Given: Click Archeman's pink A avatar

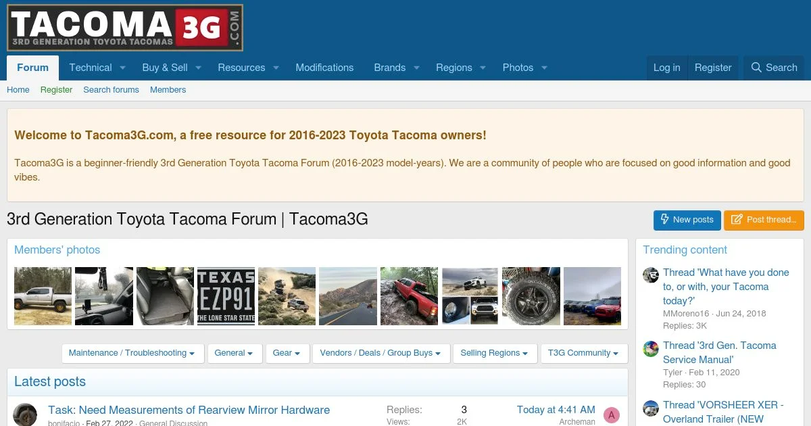Looking at the screenshot, I should pos(612,415).
